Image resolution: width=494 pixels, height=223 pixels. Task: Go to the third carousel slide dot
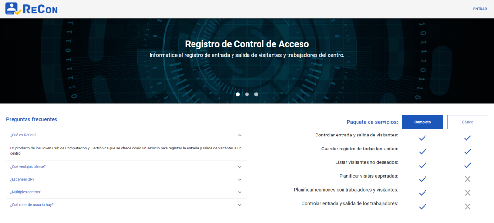click(x=256, y=94)
